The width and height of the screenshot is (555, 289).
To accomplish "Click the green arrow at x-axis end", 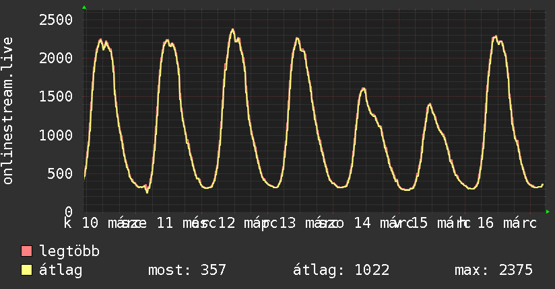I will tap(548, 212).
